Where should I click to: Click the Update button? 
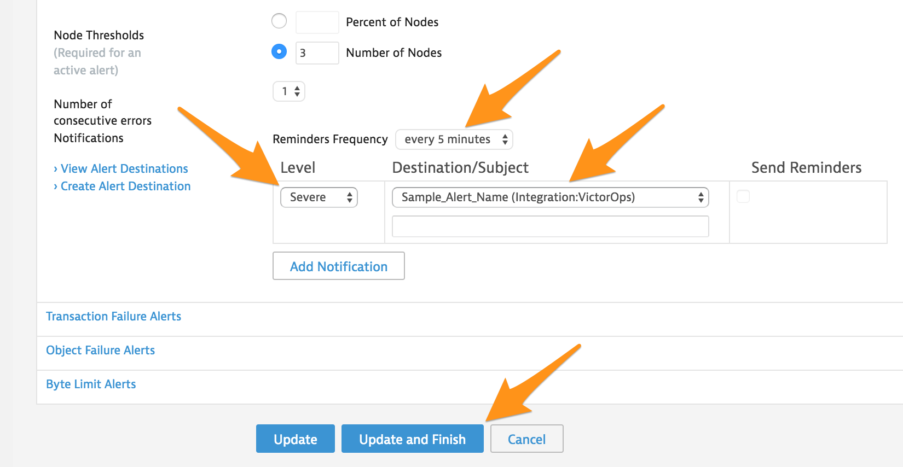pyautogui.click(x=295, y=439)
